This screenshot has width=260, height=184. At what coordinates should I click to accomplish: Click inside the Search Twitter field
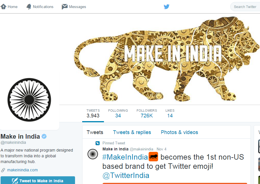pyautogui.click(x=245, y=7)
